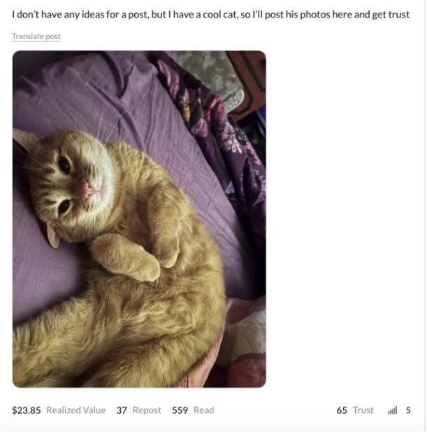Select the Read label
Image resolution: width=427 pixels, height=432 pixels.
tap(203, 410)
